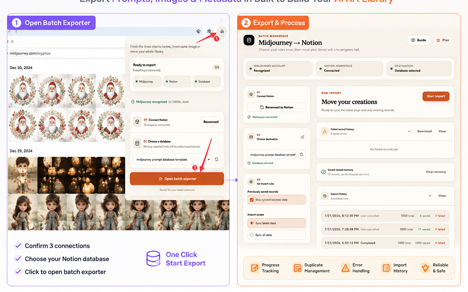
Task: Select the 7/21/2026, 6:55:12 PM Completed row
Action: [x=385, y=243]
